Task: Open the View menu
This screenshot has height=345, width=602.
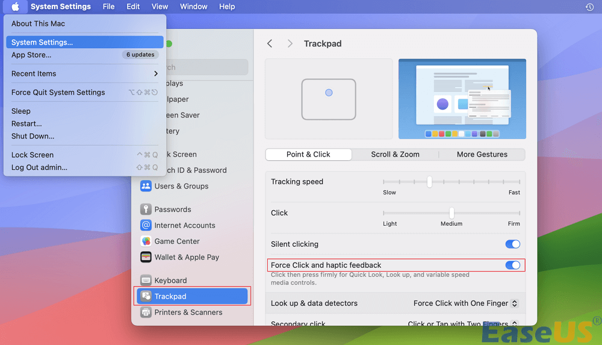Action: (x=160, y=7)
